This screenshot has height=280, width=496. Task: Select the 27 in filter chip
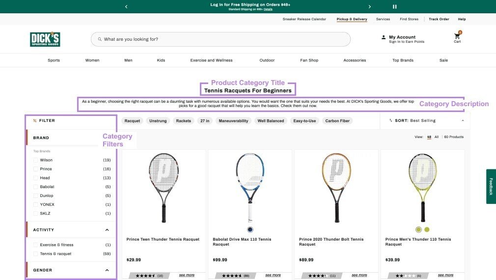pos(205,121)
